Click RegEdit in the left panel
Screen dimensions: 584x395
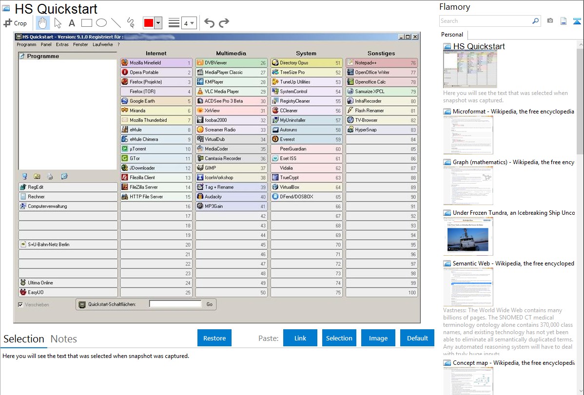pyautogui.click(x=68, y=187)
